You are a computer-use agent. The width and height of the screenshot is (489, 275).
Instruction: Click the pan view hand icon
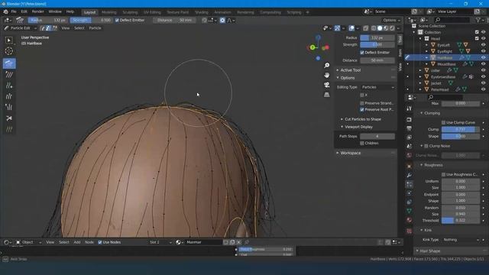coord(326,75)
